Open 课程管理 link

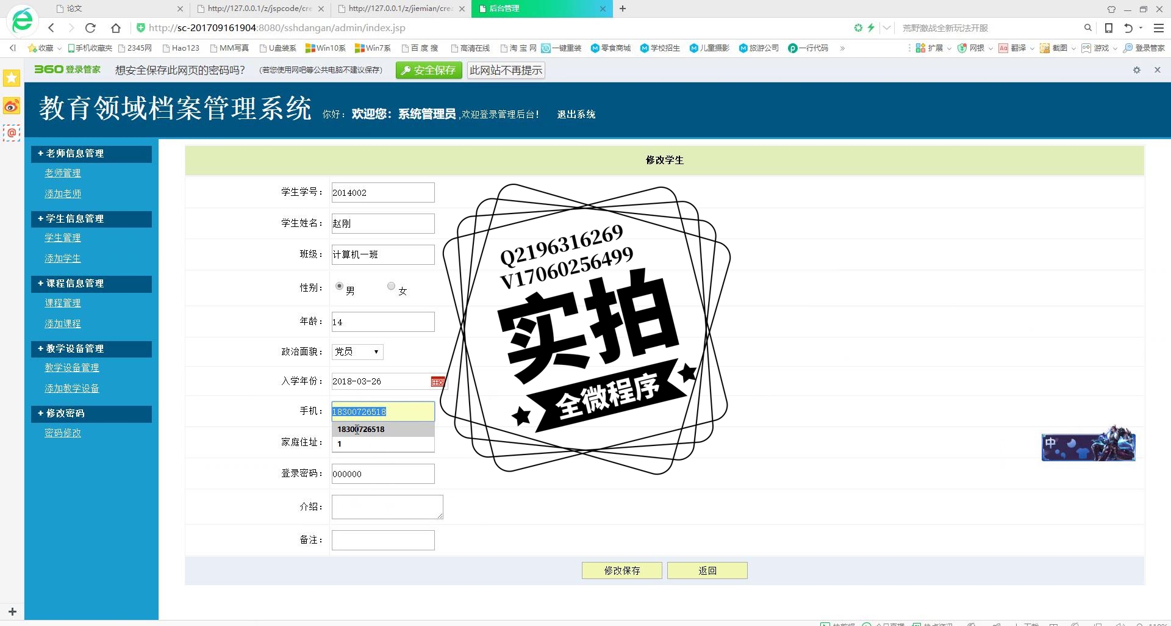[63, 303]
